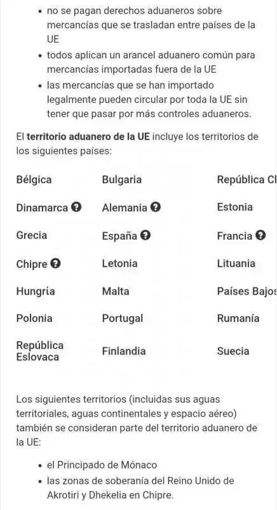Image resolution: width=277 pixels, height=510 pixels.
Task: Select Grecia in the country list
Action: pyautogui.click(x=32, y=235)
